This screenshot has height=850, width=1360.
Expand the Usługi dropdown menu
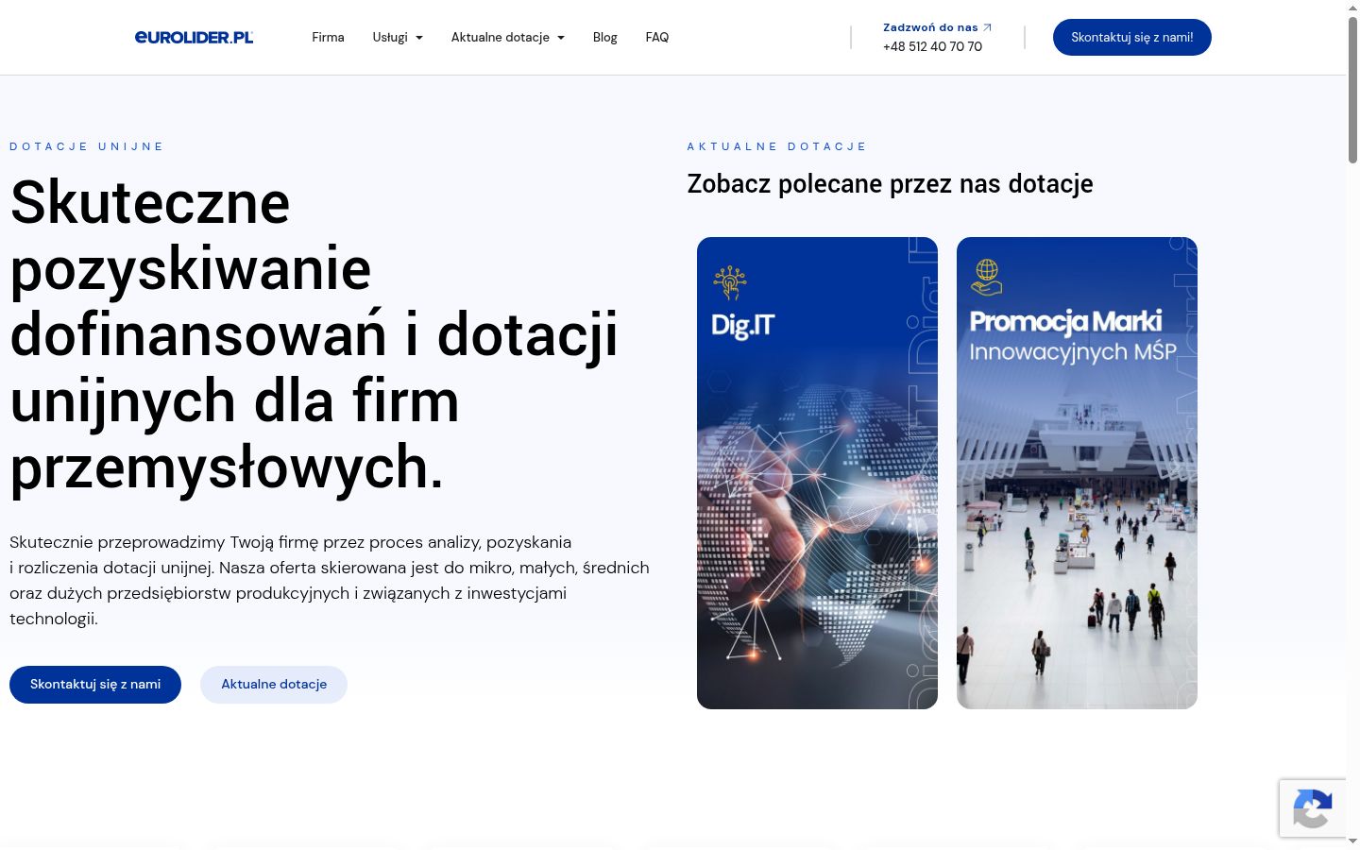398,37
